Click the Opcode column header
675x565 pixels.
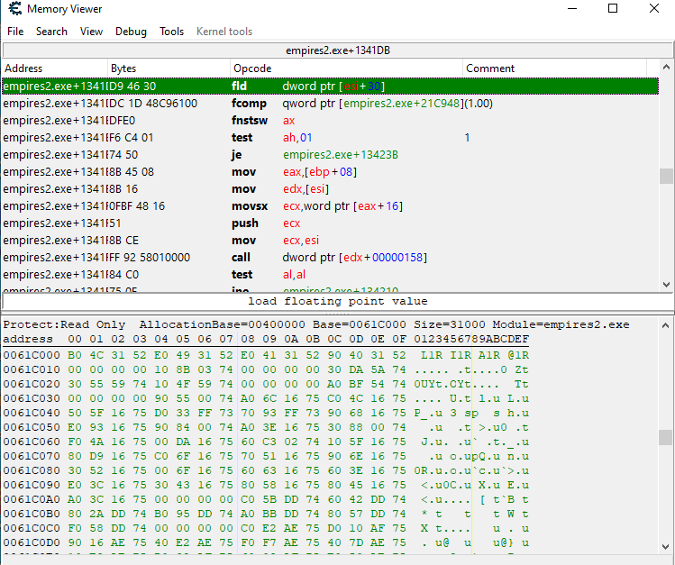click(347, 68)
